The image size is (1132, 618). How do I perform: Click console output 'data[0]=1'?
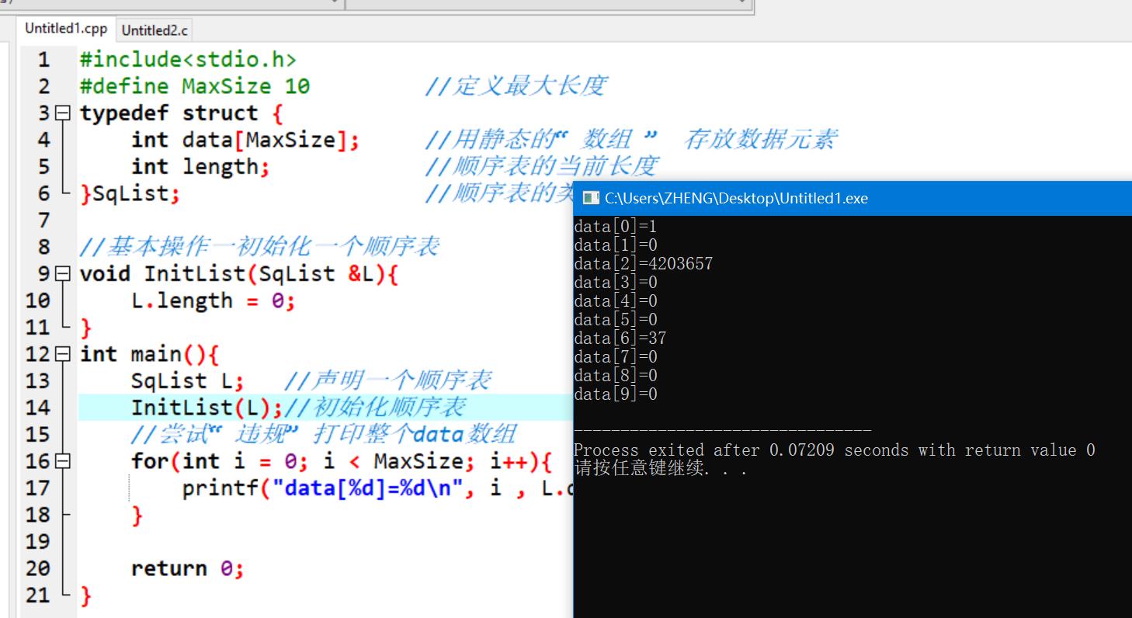coord(616,227)
